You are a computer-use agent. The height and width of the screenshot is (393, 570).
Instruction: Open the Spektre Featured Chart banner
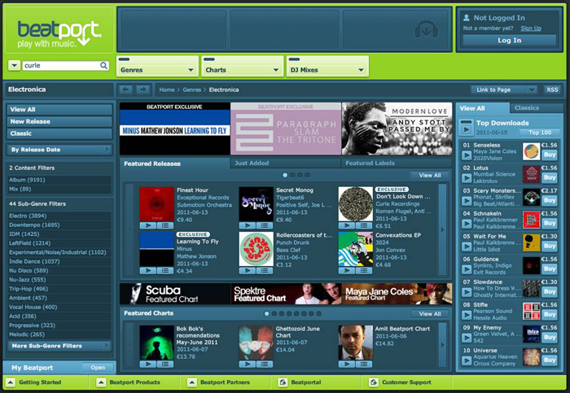click(286, 294)
